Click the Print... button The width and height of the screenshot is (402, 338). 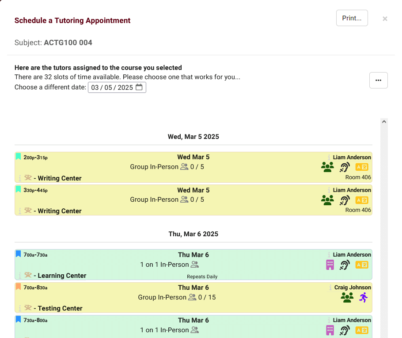click(352, 18)
